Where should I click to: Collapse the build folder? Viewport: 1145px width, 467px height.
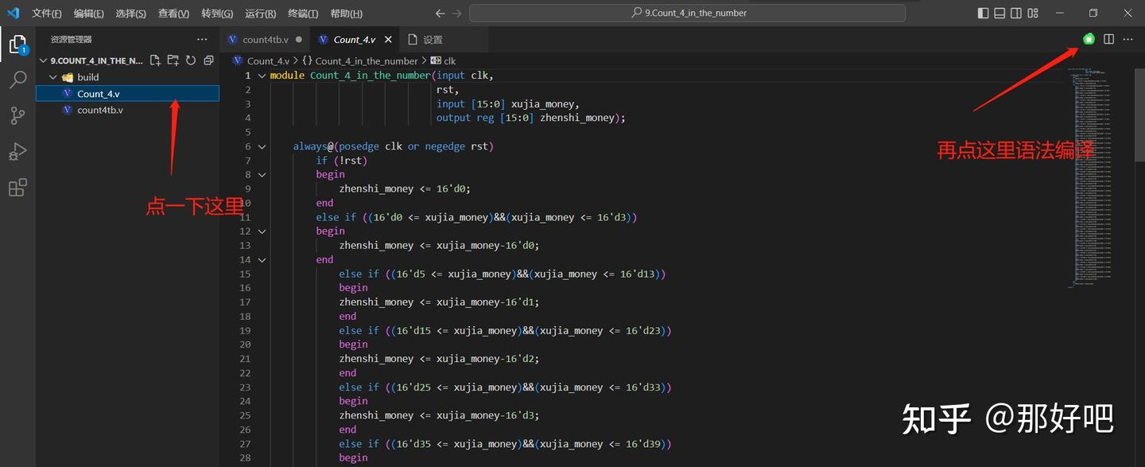[x=53, y=76]
